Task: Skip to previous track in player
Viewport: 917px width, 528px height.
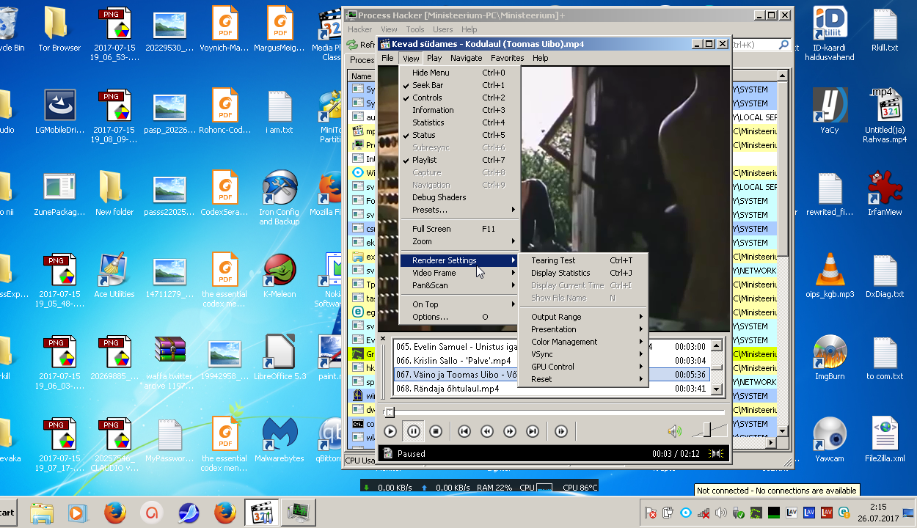Action: point(464,432)
